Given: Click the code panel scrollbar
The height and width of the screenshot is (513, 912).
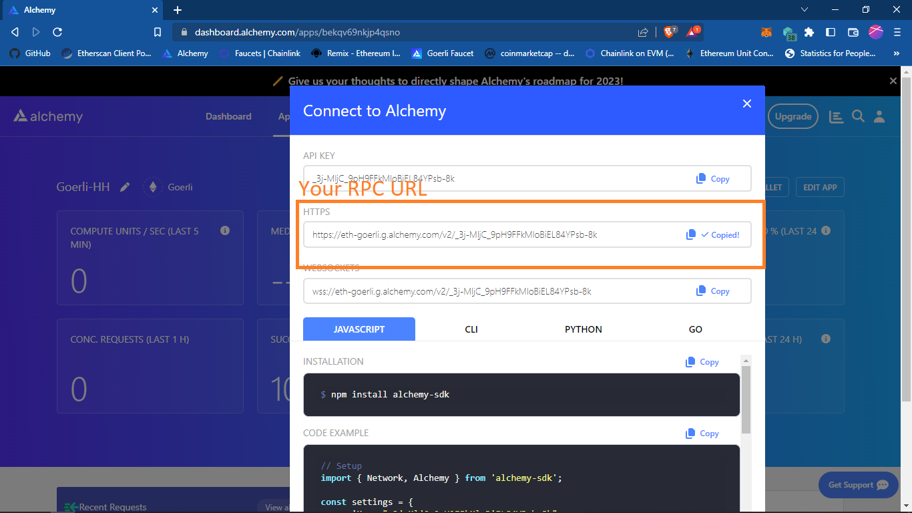Looking at the screenshot, I should click(746, 401).
